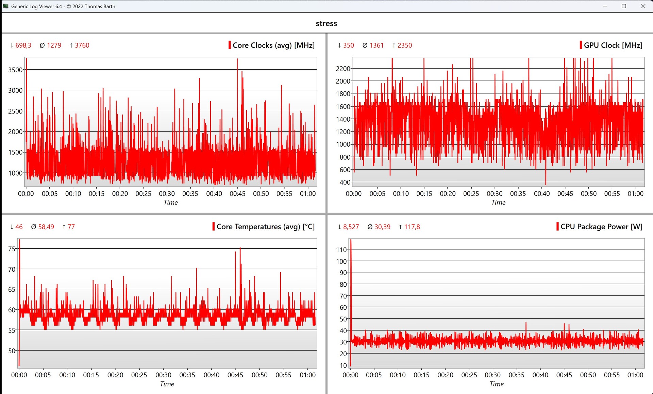Image resolution: width=653 pixels, height=394 pixels.
Task: Click the red GPU Clock legend swatch
Action: tap(581, 45)
